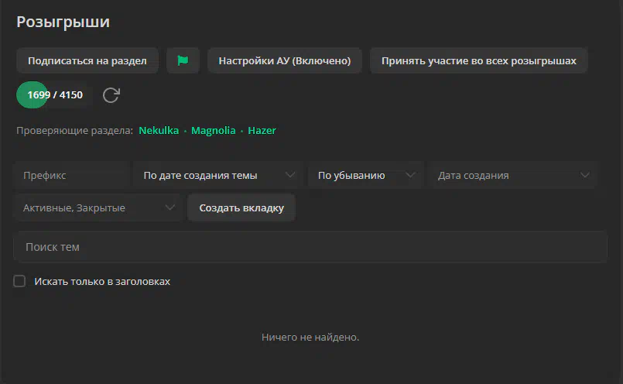The image size is (623, 384).
Task: Click the Поиск тем search field
Action: [x=310, y=247]
